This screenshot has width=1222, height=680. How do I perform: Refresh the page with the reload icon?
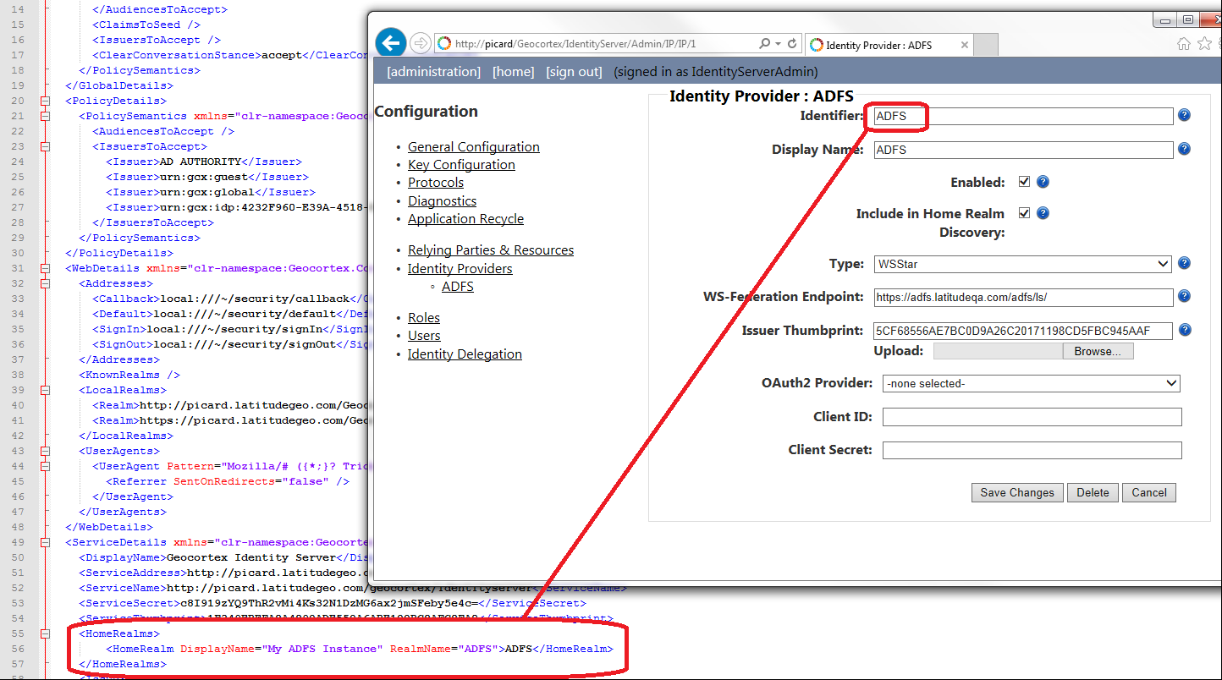click(x=792, y=44)
